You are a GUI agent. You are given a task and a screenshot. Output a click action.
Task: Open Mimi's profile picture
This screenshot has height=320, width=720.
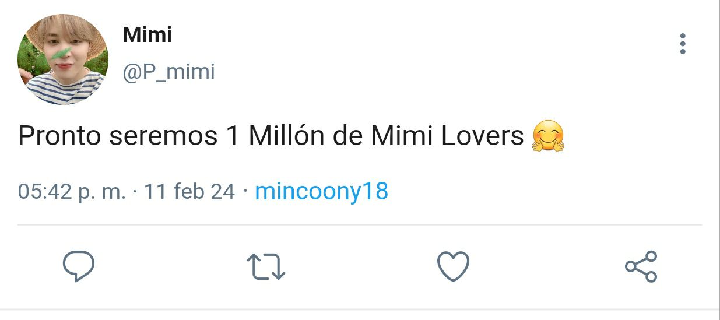(x=63, y=59)
